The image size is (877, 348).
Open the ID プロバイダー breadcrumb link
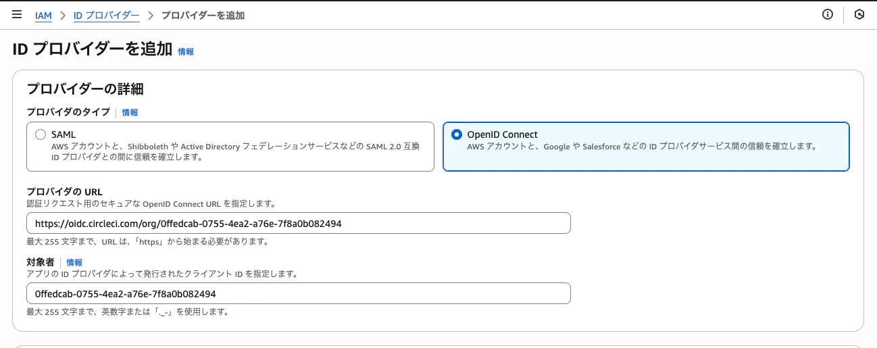(107, 16)
